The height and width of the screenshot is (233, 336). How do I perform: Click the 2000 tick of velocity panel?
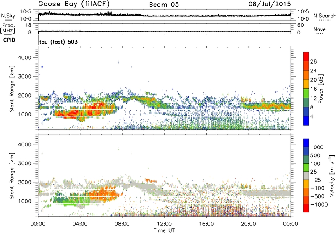25,182
